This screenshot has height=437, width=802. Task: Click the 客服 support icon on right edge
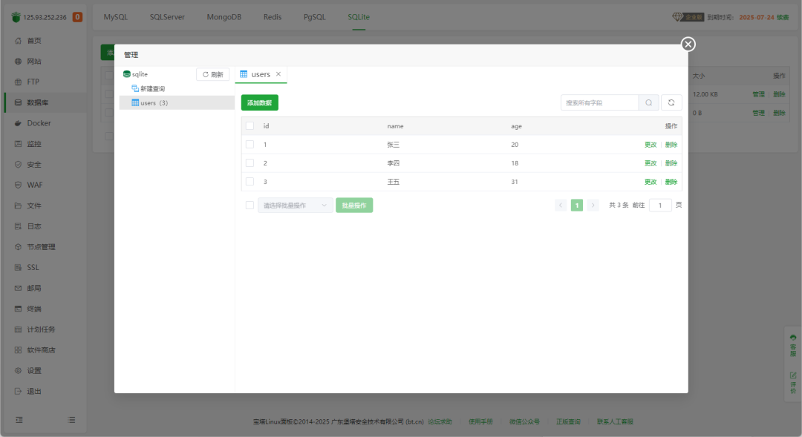click(x=793, y=338)
